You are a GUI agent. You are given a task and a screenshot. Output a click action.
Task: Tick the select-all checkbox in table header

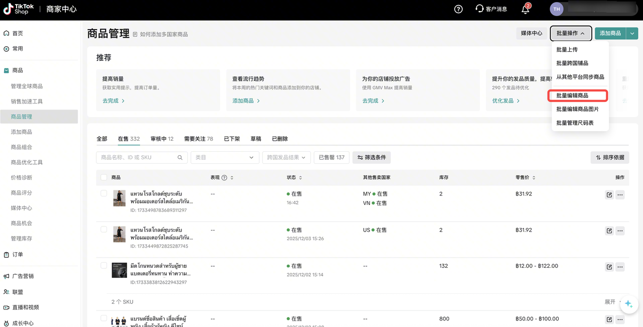click(104, 177)
